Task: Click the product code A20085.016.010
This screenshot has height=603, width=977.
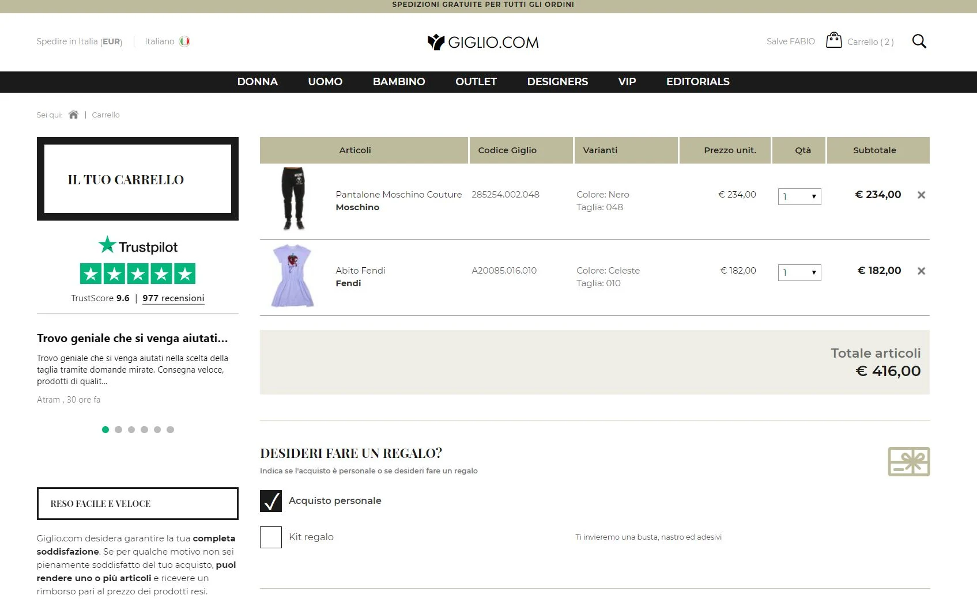Action: click(504, 271)
